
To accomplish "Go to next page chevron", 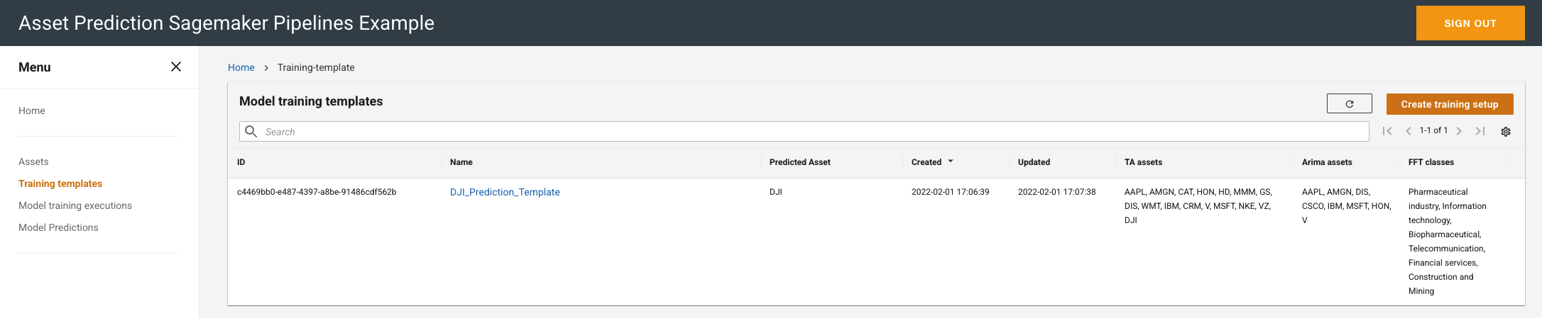I will [1459, 131].
